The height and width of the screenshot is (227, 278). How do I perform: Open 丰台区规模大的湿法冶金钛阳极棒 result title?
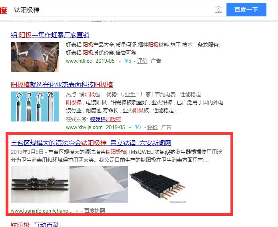click(91, 143)
